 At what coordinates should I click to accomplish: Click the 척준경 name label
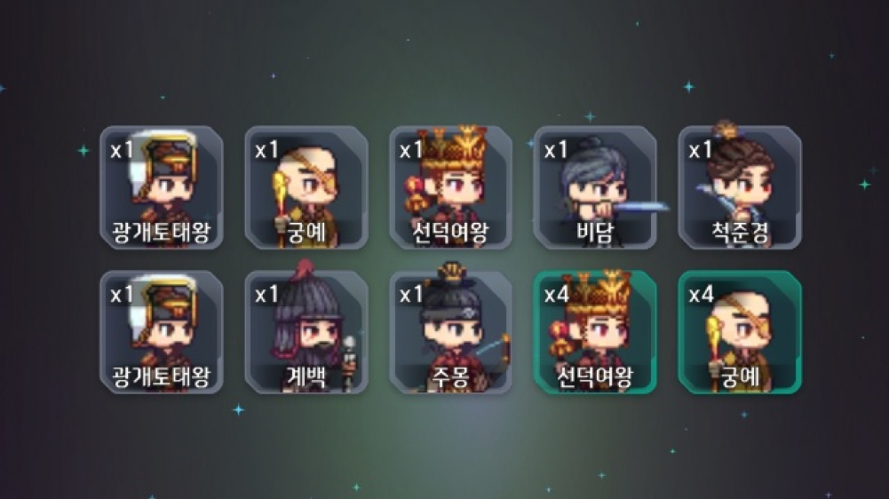(x=740, y=233)
